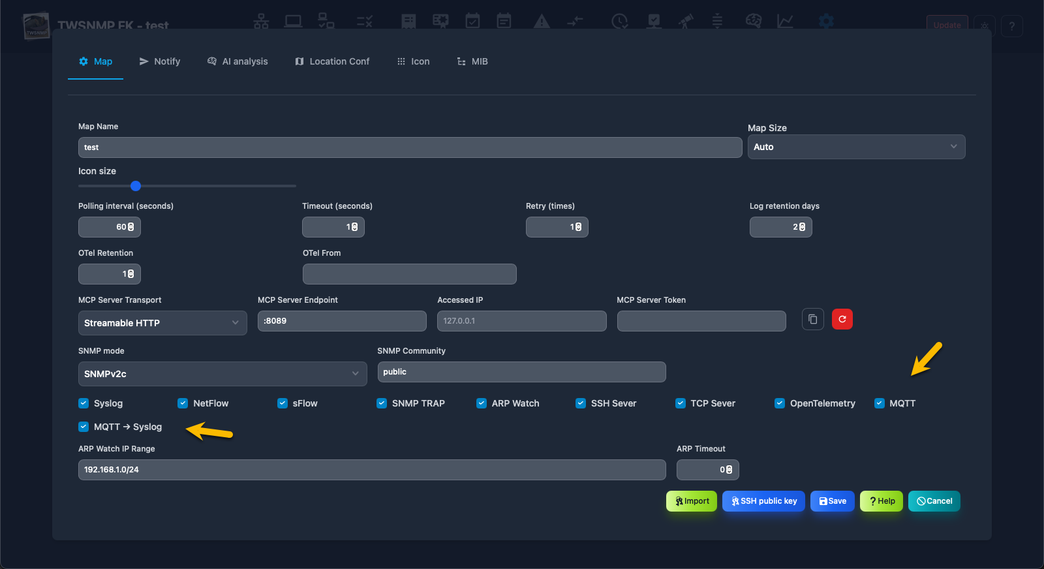1044x569 pixels.
Task: Copy the MCP Server Token
Action: point(812,319)
